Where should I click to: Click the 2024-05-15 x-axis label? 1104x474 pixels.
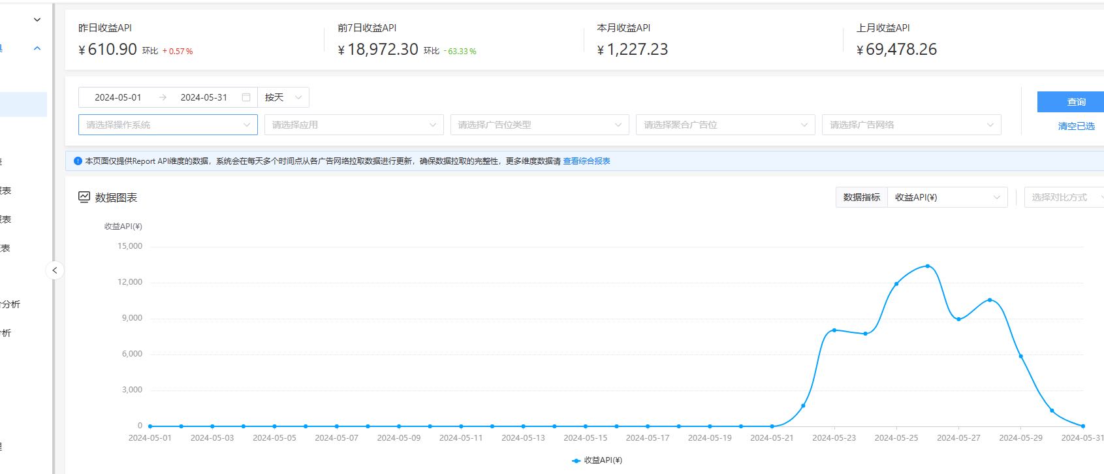pyautogui.click(x=586, y=438)
